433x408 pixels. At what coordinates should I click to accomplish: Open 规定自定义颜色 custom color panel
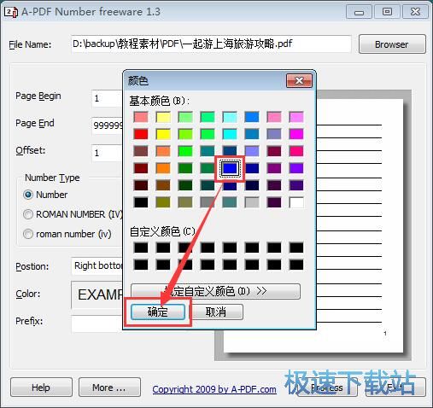(x=215, y=291)
